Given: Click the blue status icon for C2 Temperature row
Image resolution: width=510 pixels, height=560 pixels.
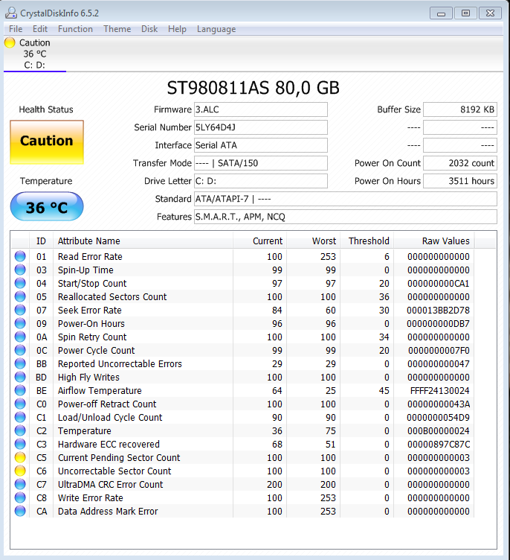Looking at the screenshot, I should [20, 430].
